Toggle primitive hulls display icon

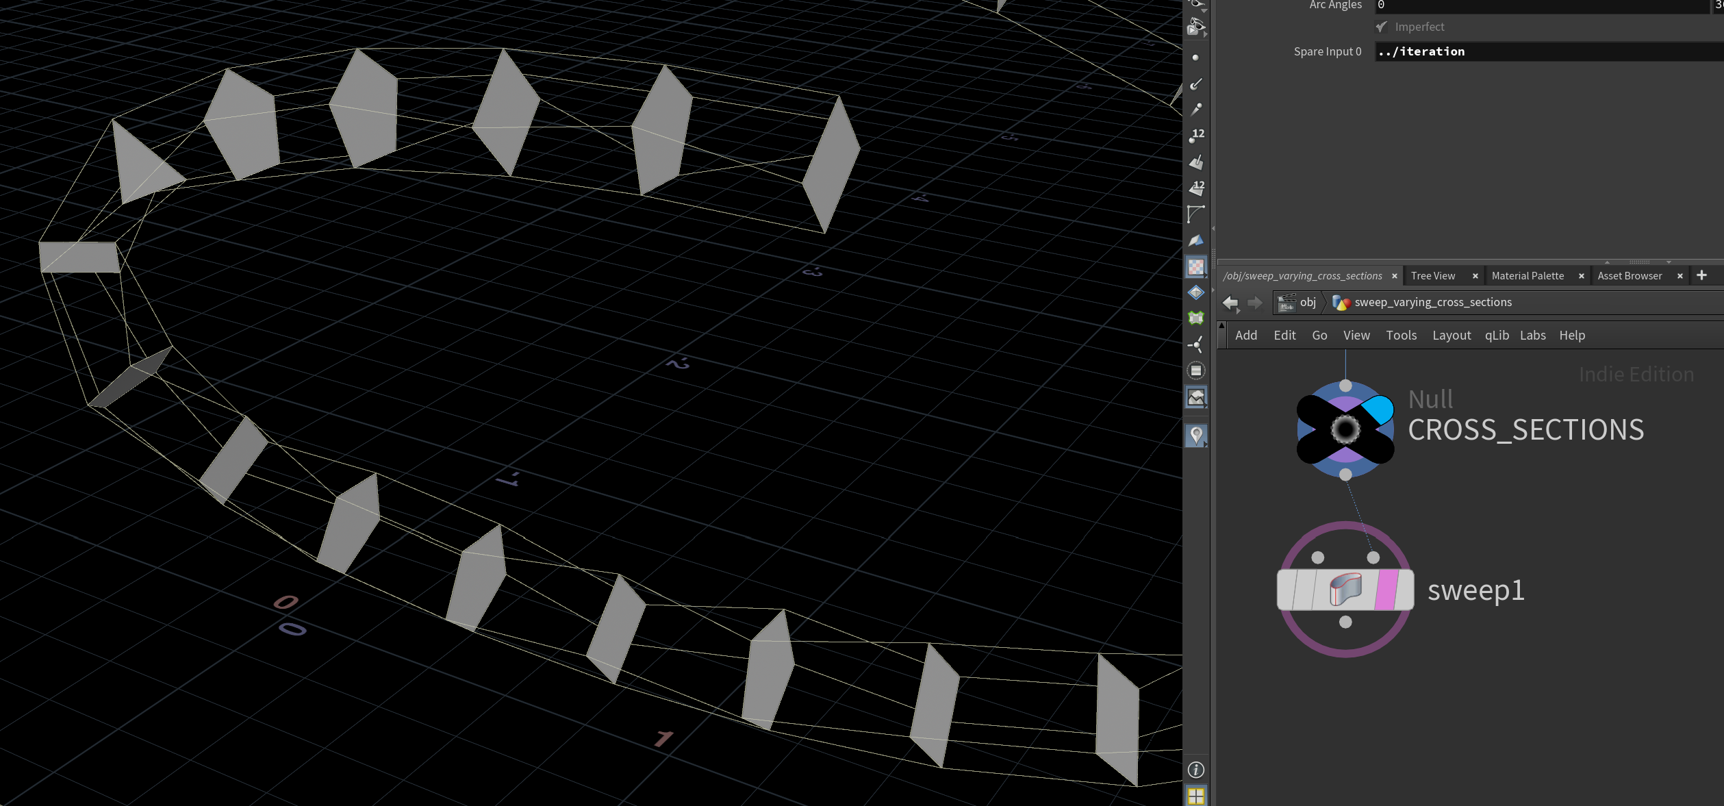1195,214
